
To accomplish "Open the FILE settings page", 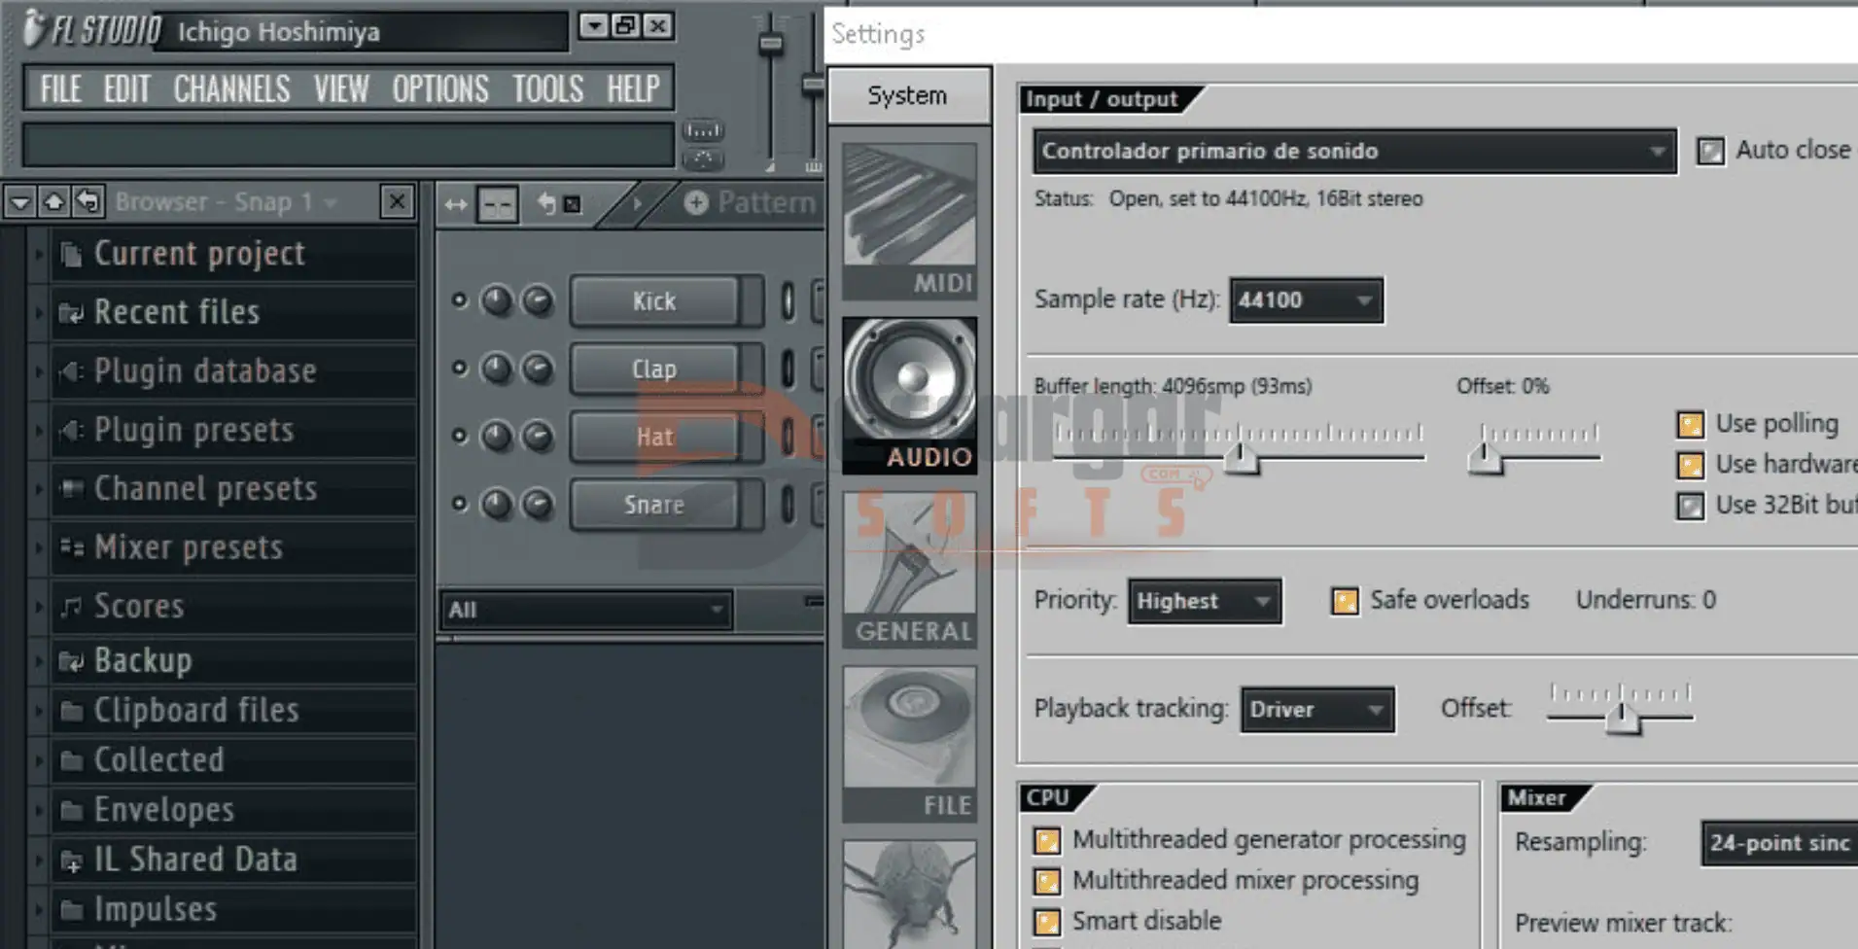I will 909,744.
